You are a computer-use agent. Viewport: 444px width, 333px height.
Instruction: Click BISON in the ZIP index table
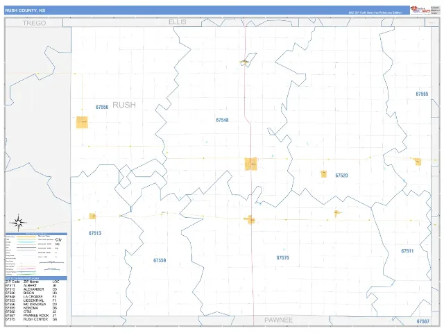(28, 293)
